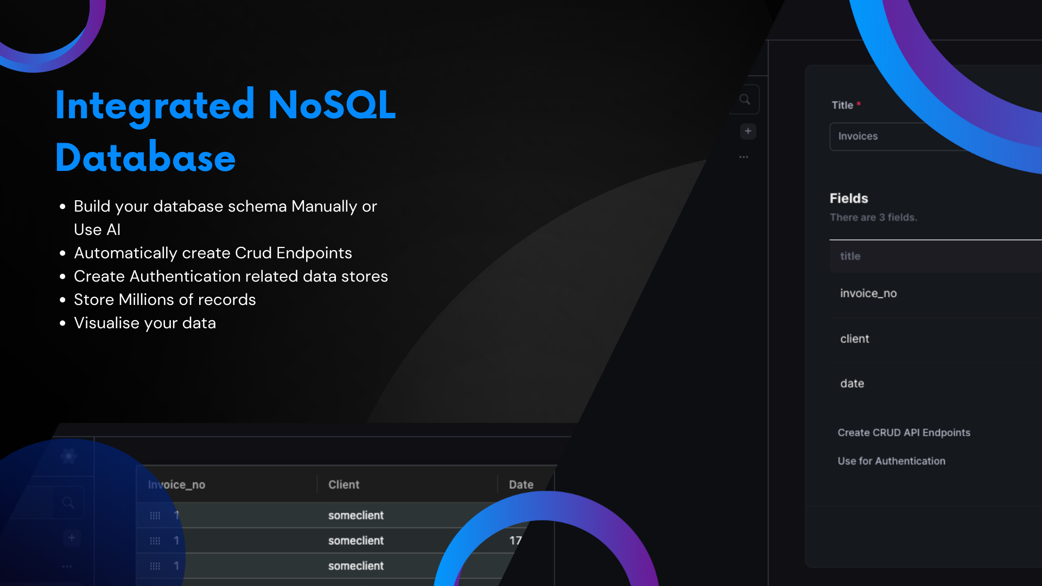Click someclient cell in the first row
The image size is (1042, 586).
click(x=355, y=515)
